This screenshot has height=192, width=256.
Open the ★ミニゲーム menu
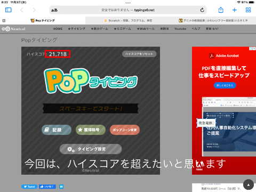(x=122, y=29)
